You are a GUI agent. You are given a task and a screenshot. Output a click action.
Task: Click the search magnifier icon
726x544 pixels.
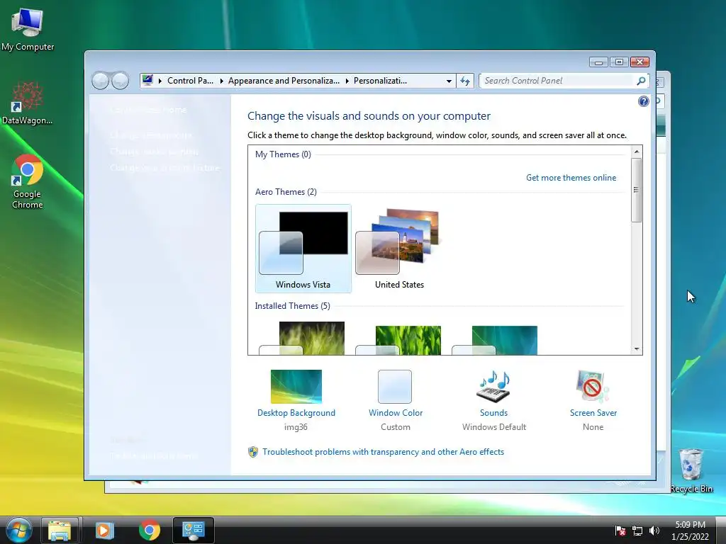[x=641, y=81]
